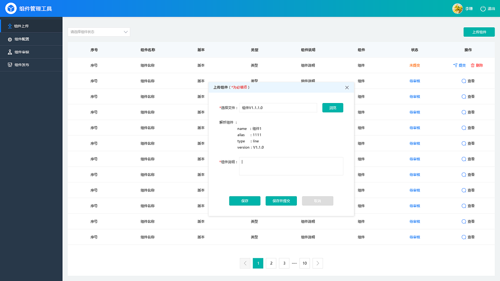
Task: Click the version : V1.1.0 parsed text
Action: pos(250,147)
